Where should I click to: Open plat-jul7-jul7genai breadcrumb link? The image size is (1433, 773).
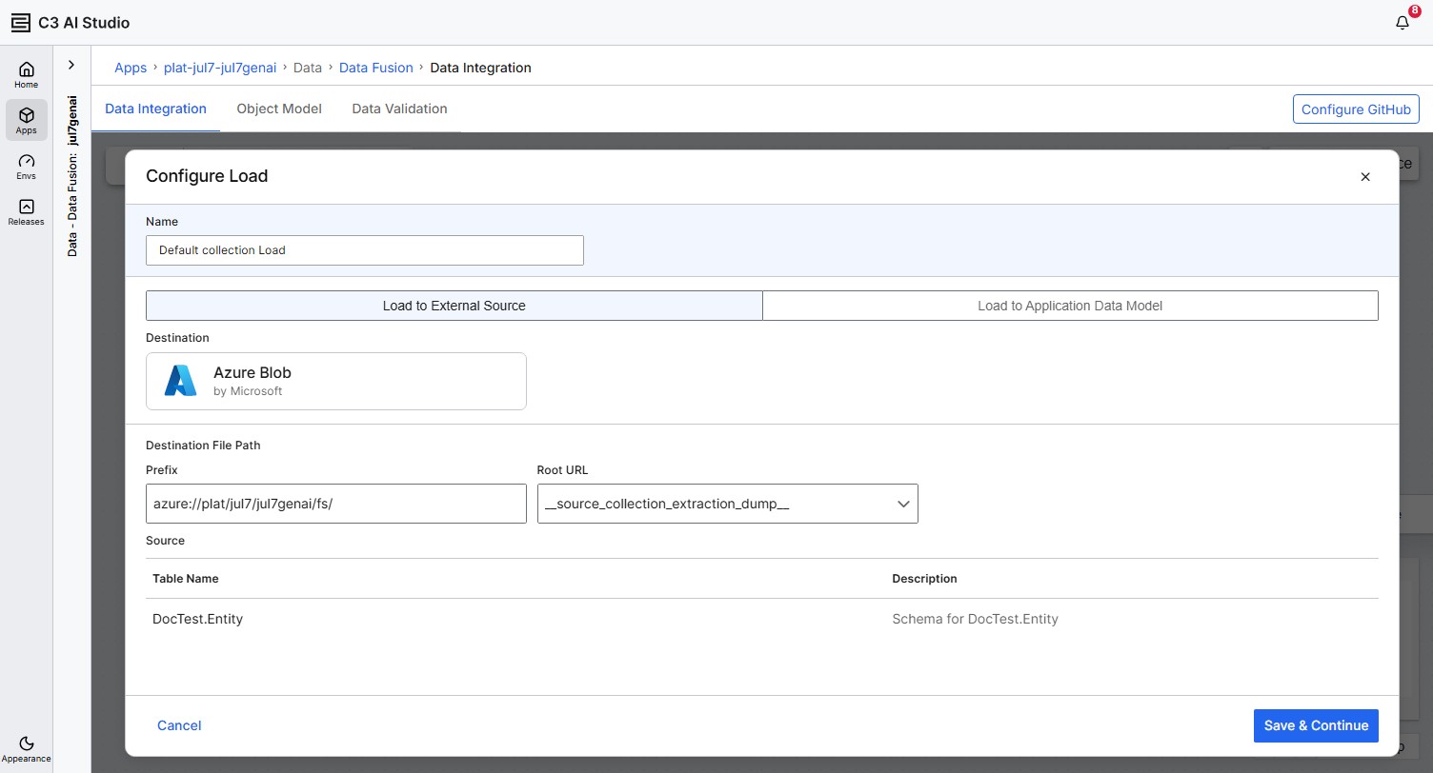(x=220, y=68)
